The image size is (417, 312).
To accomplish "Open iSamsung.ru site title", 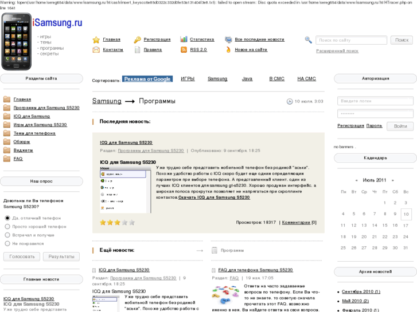I will [57, 23].
